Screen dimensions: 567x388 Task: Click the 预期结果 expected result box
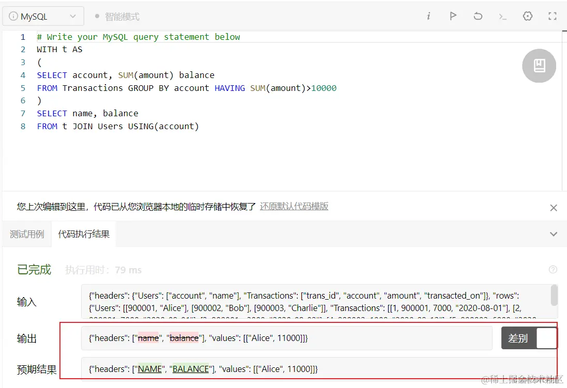(x=318, y=369)
